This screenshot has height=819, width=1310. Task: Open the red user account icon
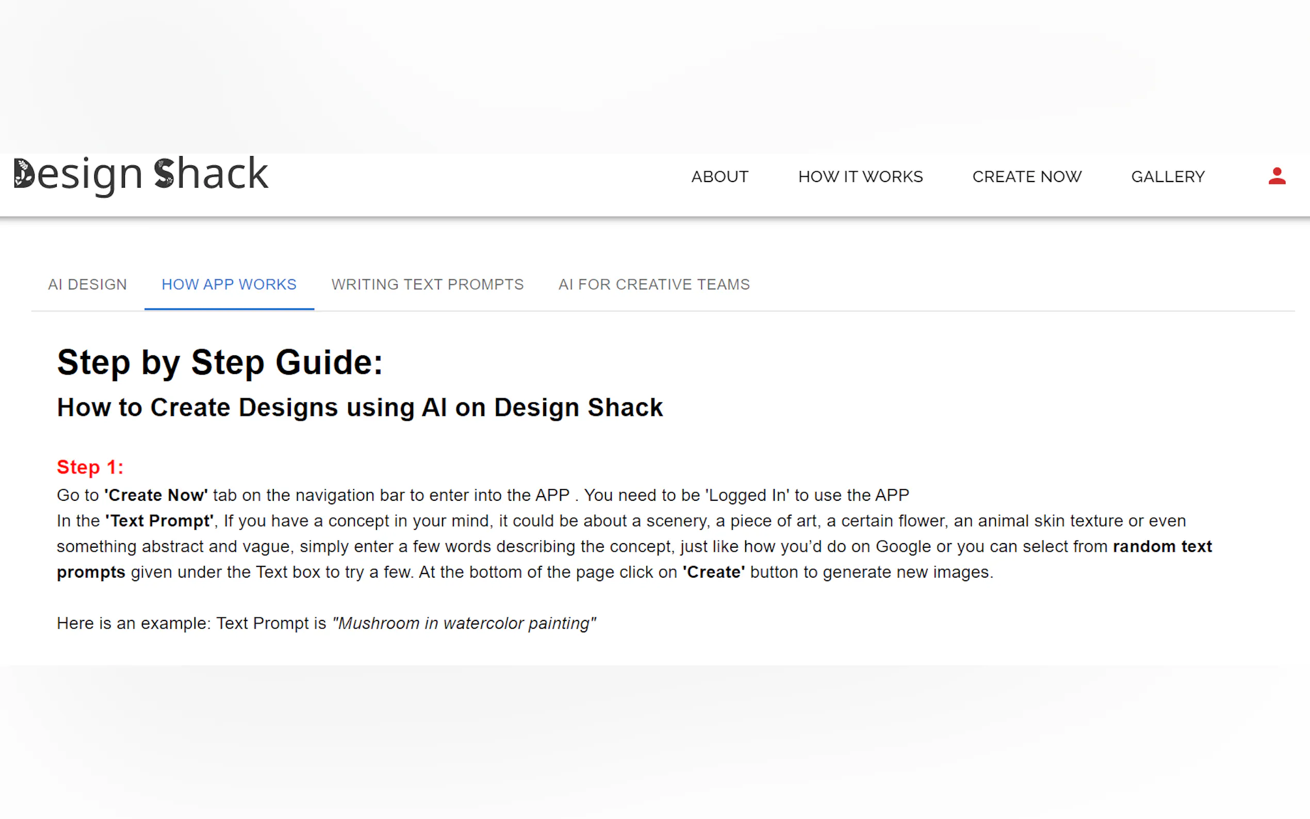(x=1276, y=176)
